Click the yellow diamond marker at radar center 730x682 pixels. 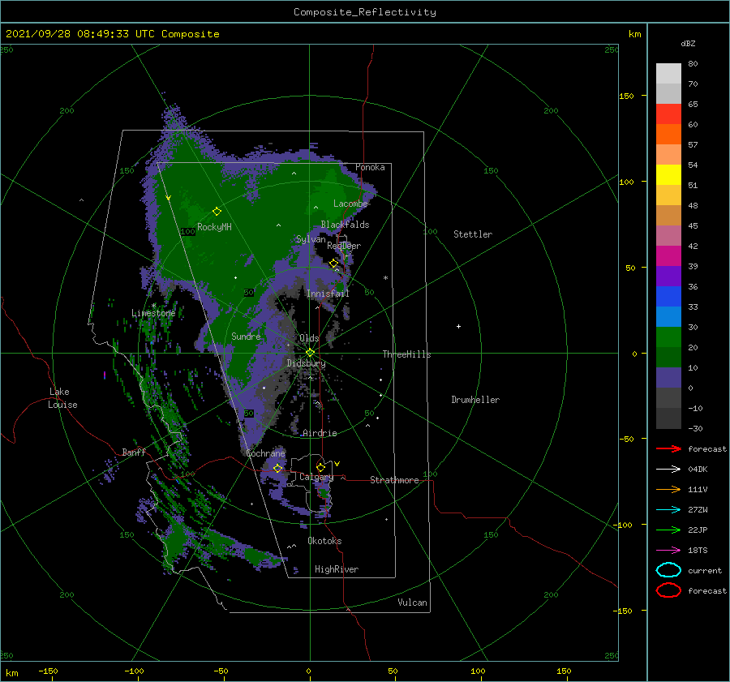(310, 353)
